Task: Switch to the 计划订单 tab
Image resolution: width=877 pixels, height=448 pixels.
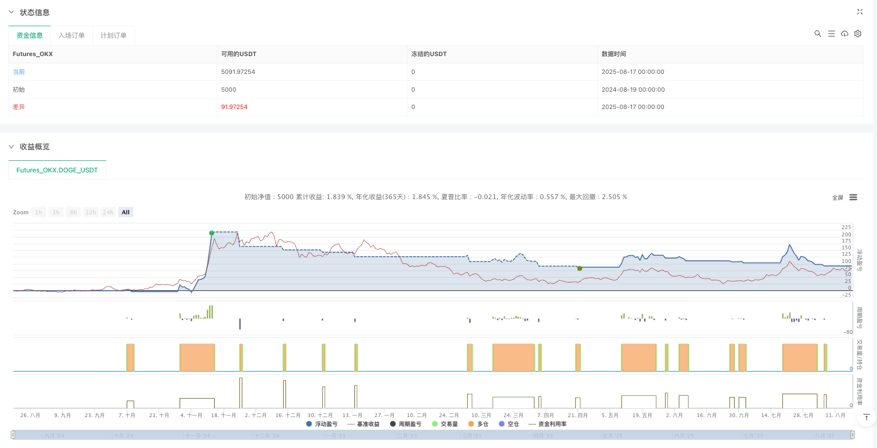Action: [x=113, y=36]
